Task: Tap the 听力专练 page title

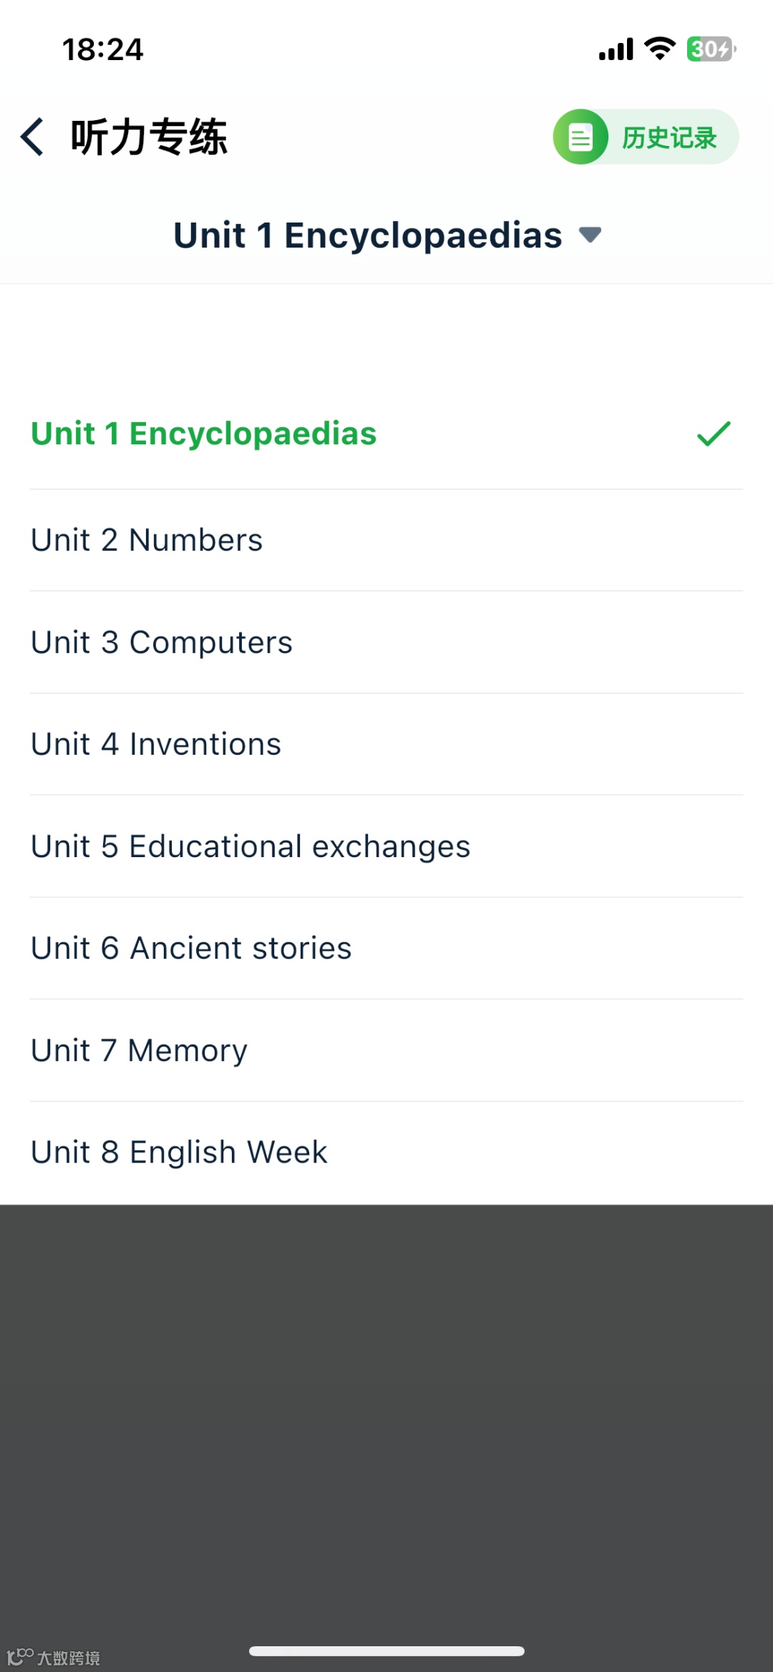Action: point(149,137)
